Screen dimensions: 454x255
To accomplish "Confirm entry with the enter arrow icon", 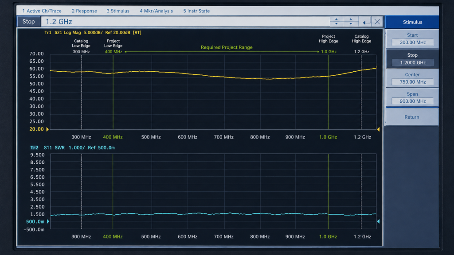I will (x=366, y=22).
